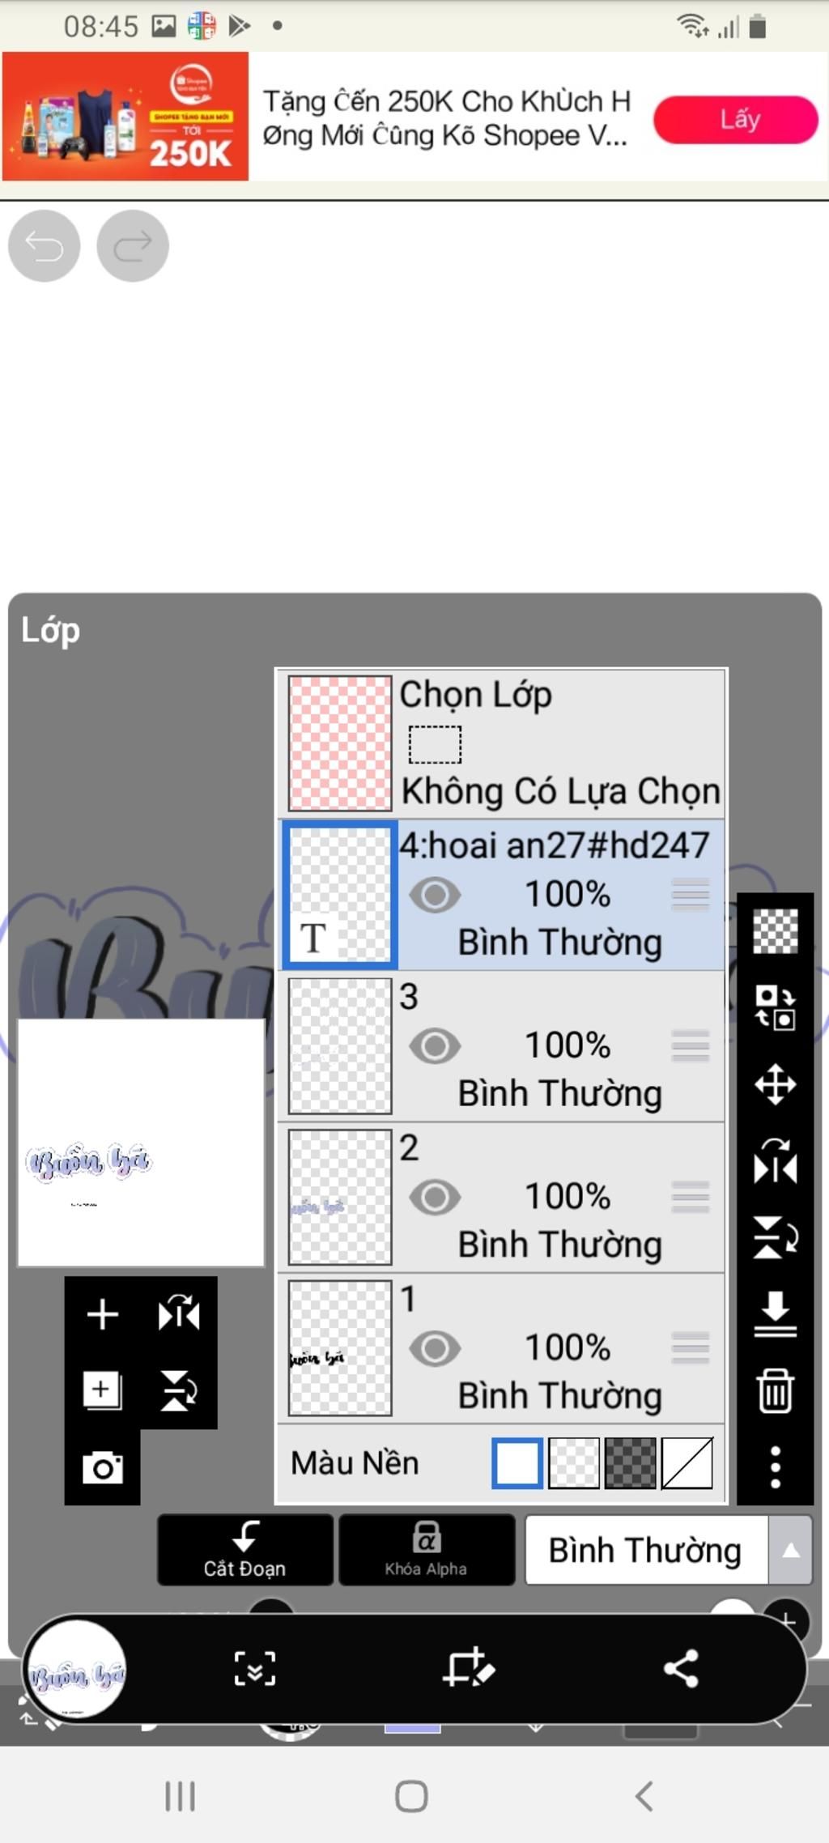Tap the Lấy button on Shopee ad

tap(736, 120)
